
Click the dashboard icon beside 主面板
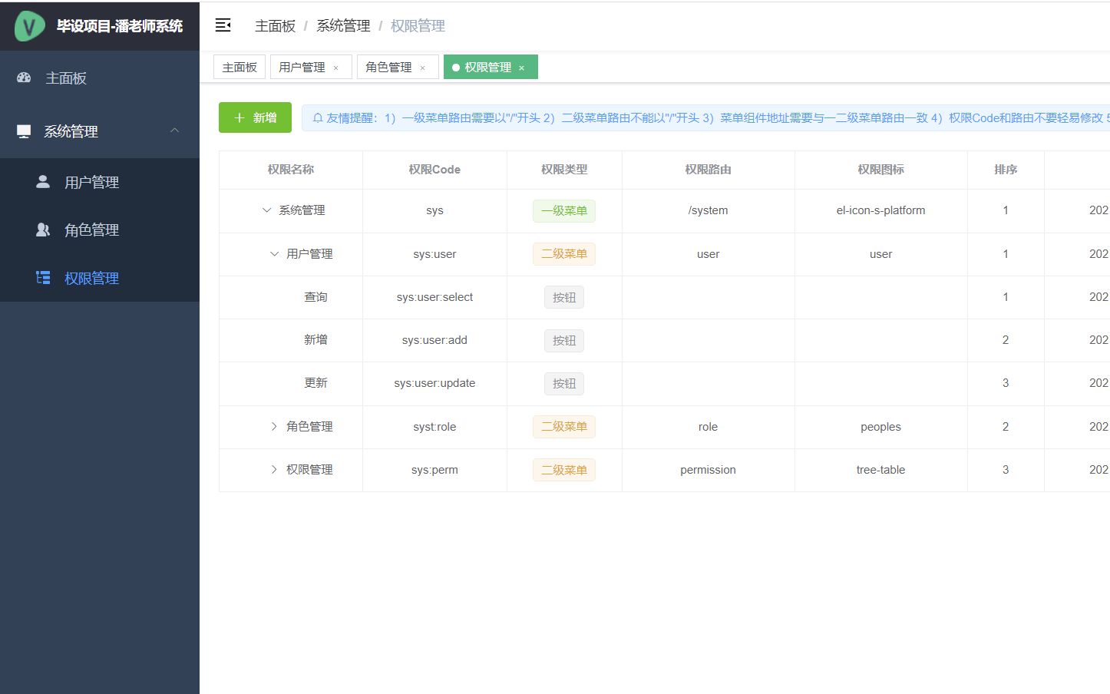click(x=24, y=78)
